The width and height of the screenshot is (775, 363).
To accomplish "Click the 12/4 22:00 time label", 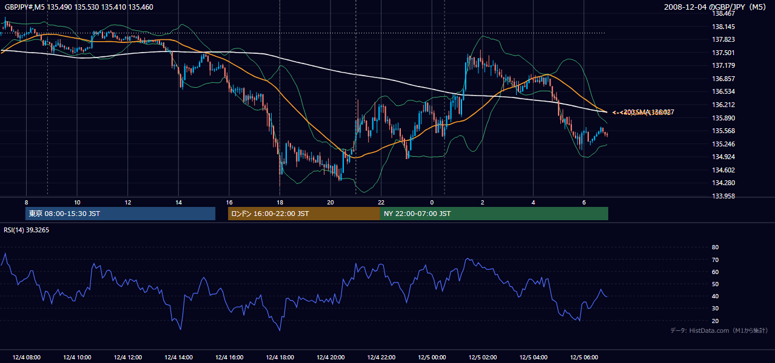I will 381,358.
